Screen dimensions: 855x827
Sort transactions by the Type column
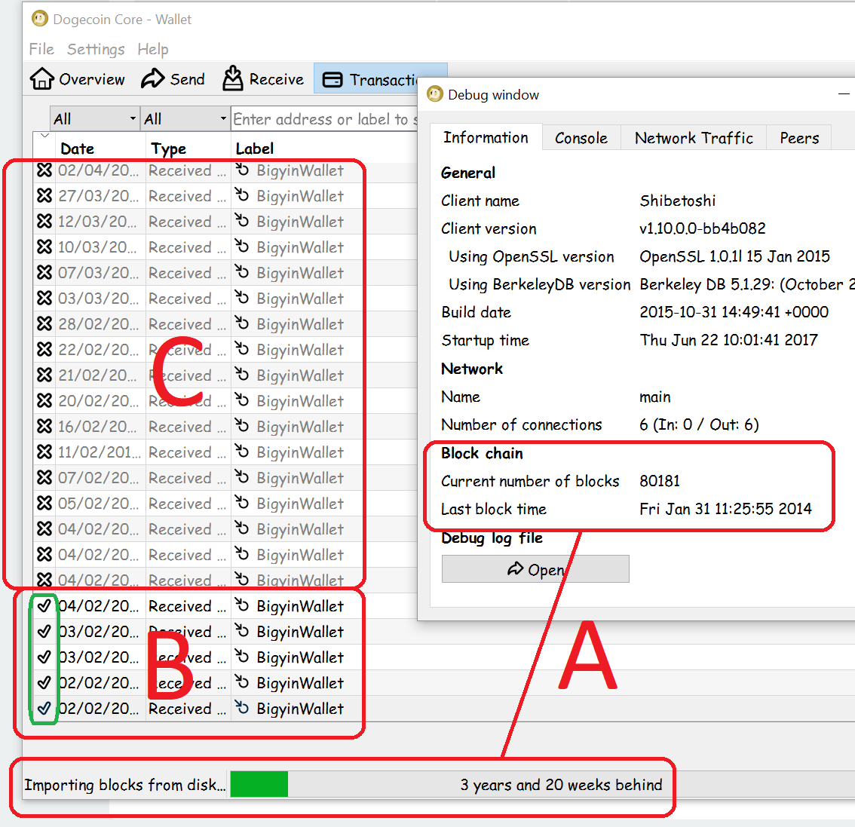click(x=188, y=149)
